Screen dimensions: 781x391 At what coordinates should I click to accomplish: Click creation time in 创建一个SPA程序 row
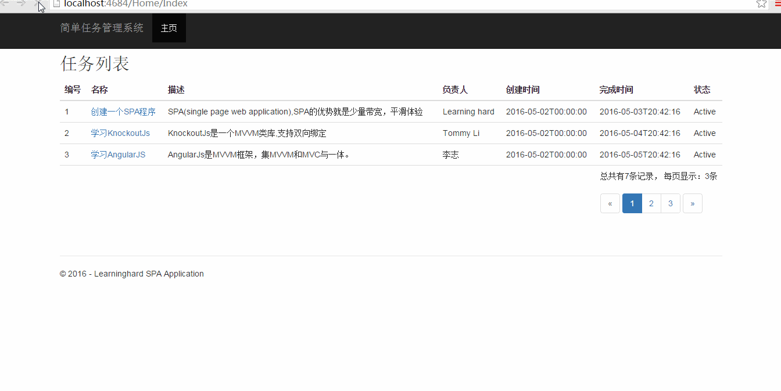(546, 112)
